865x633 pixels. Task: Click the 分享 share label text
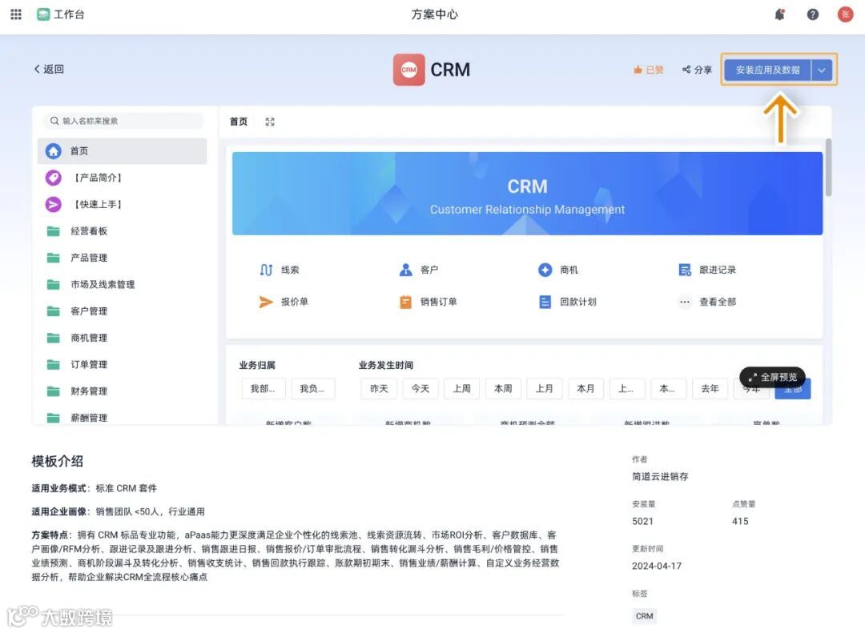coord(703,70)
